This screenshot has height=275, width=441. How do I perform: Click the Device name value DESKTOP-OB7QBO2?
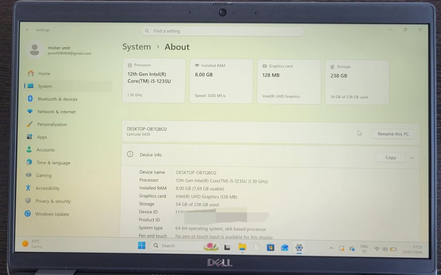click(196, 173)
